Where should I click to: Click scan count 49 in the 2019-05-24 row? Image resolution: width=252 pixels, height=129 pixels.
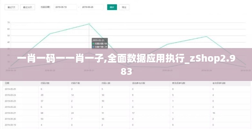[x=42, y=95]
